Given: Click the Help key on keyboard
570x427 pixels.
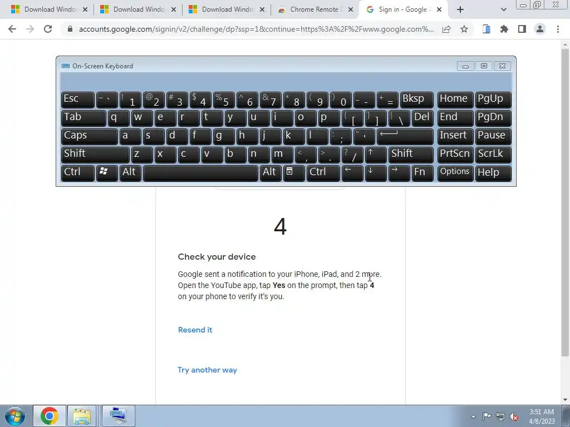Looking at the screenshot, I should 493,172.
